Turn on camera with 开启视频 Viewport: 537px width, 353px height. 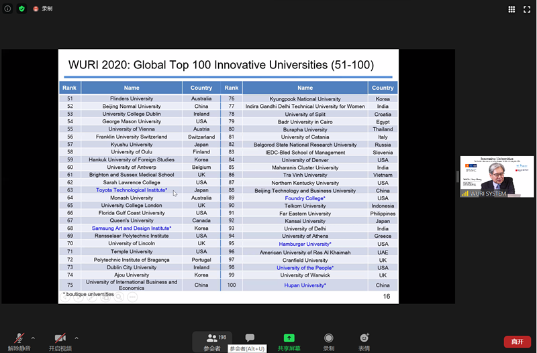60,341
